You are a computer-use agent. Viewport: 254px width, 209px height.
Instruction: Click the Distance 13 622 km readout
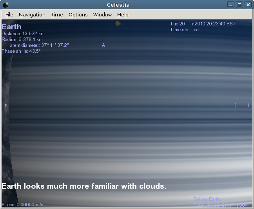point(23,34)
